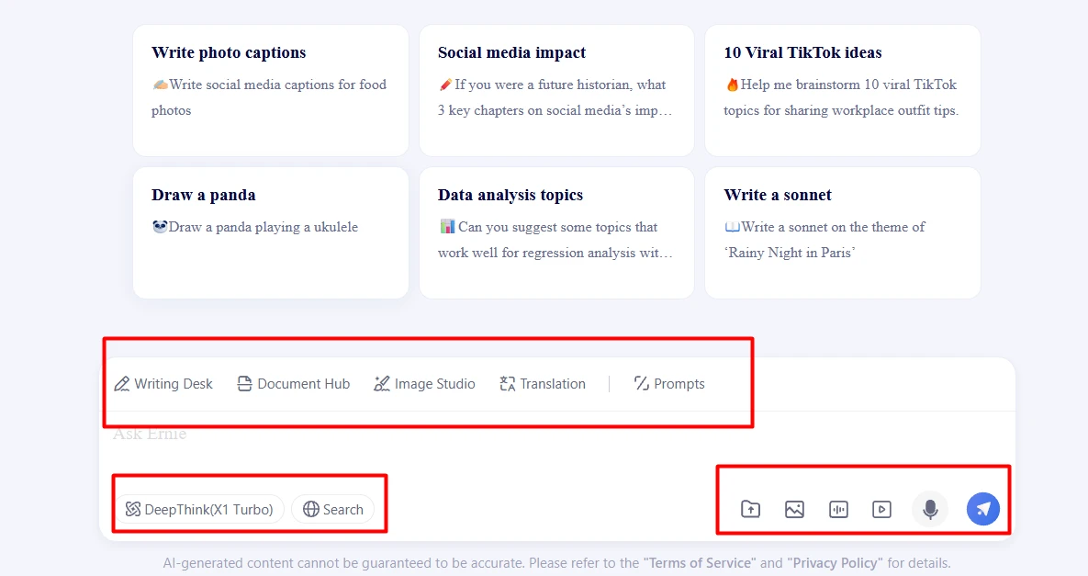
Task: Open the Translation tool
Action: click(543, 384)
